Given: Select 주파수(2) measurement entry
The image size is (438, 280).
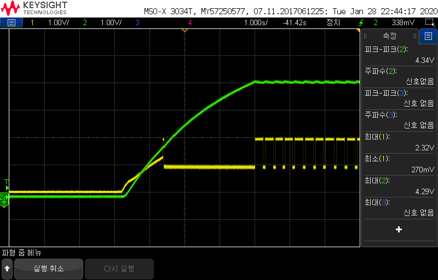Looking at the screenshot, I should [x=399, y=76].
